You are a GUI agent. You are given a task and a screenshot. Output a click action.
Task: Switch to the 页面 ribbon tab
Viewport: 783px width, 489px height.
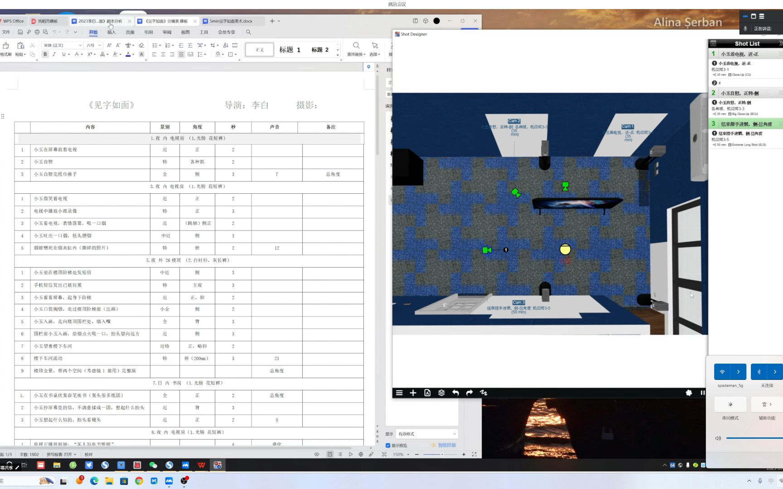(130, 32)
